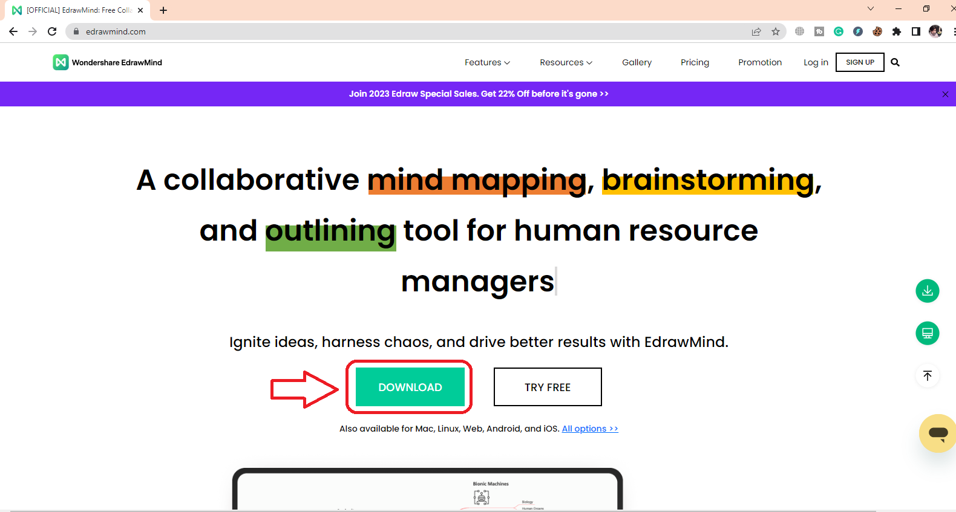Open the Gallery page
The image size is (956, 512).
(637, 62)
